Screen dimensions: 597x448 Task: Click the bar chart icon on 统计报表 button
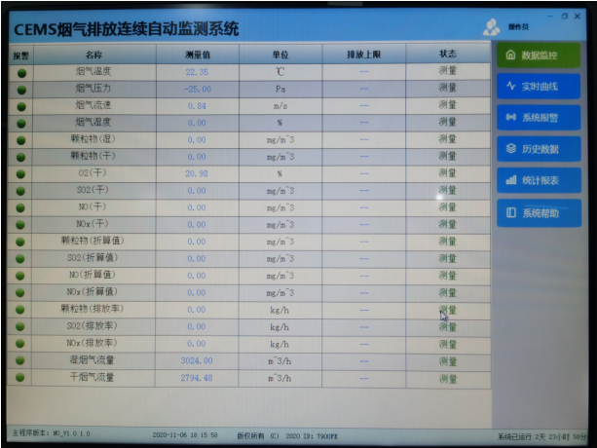coord(511,179)
